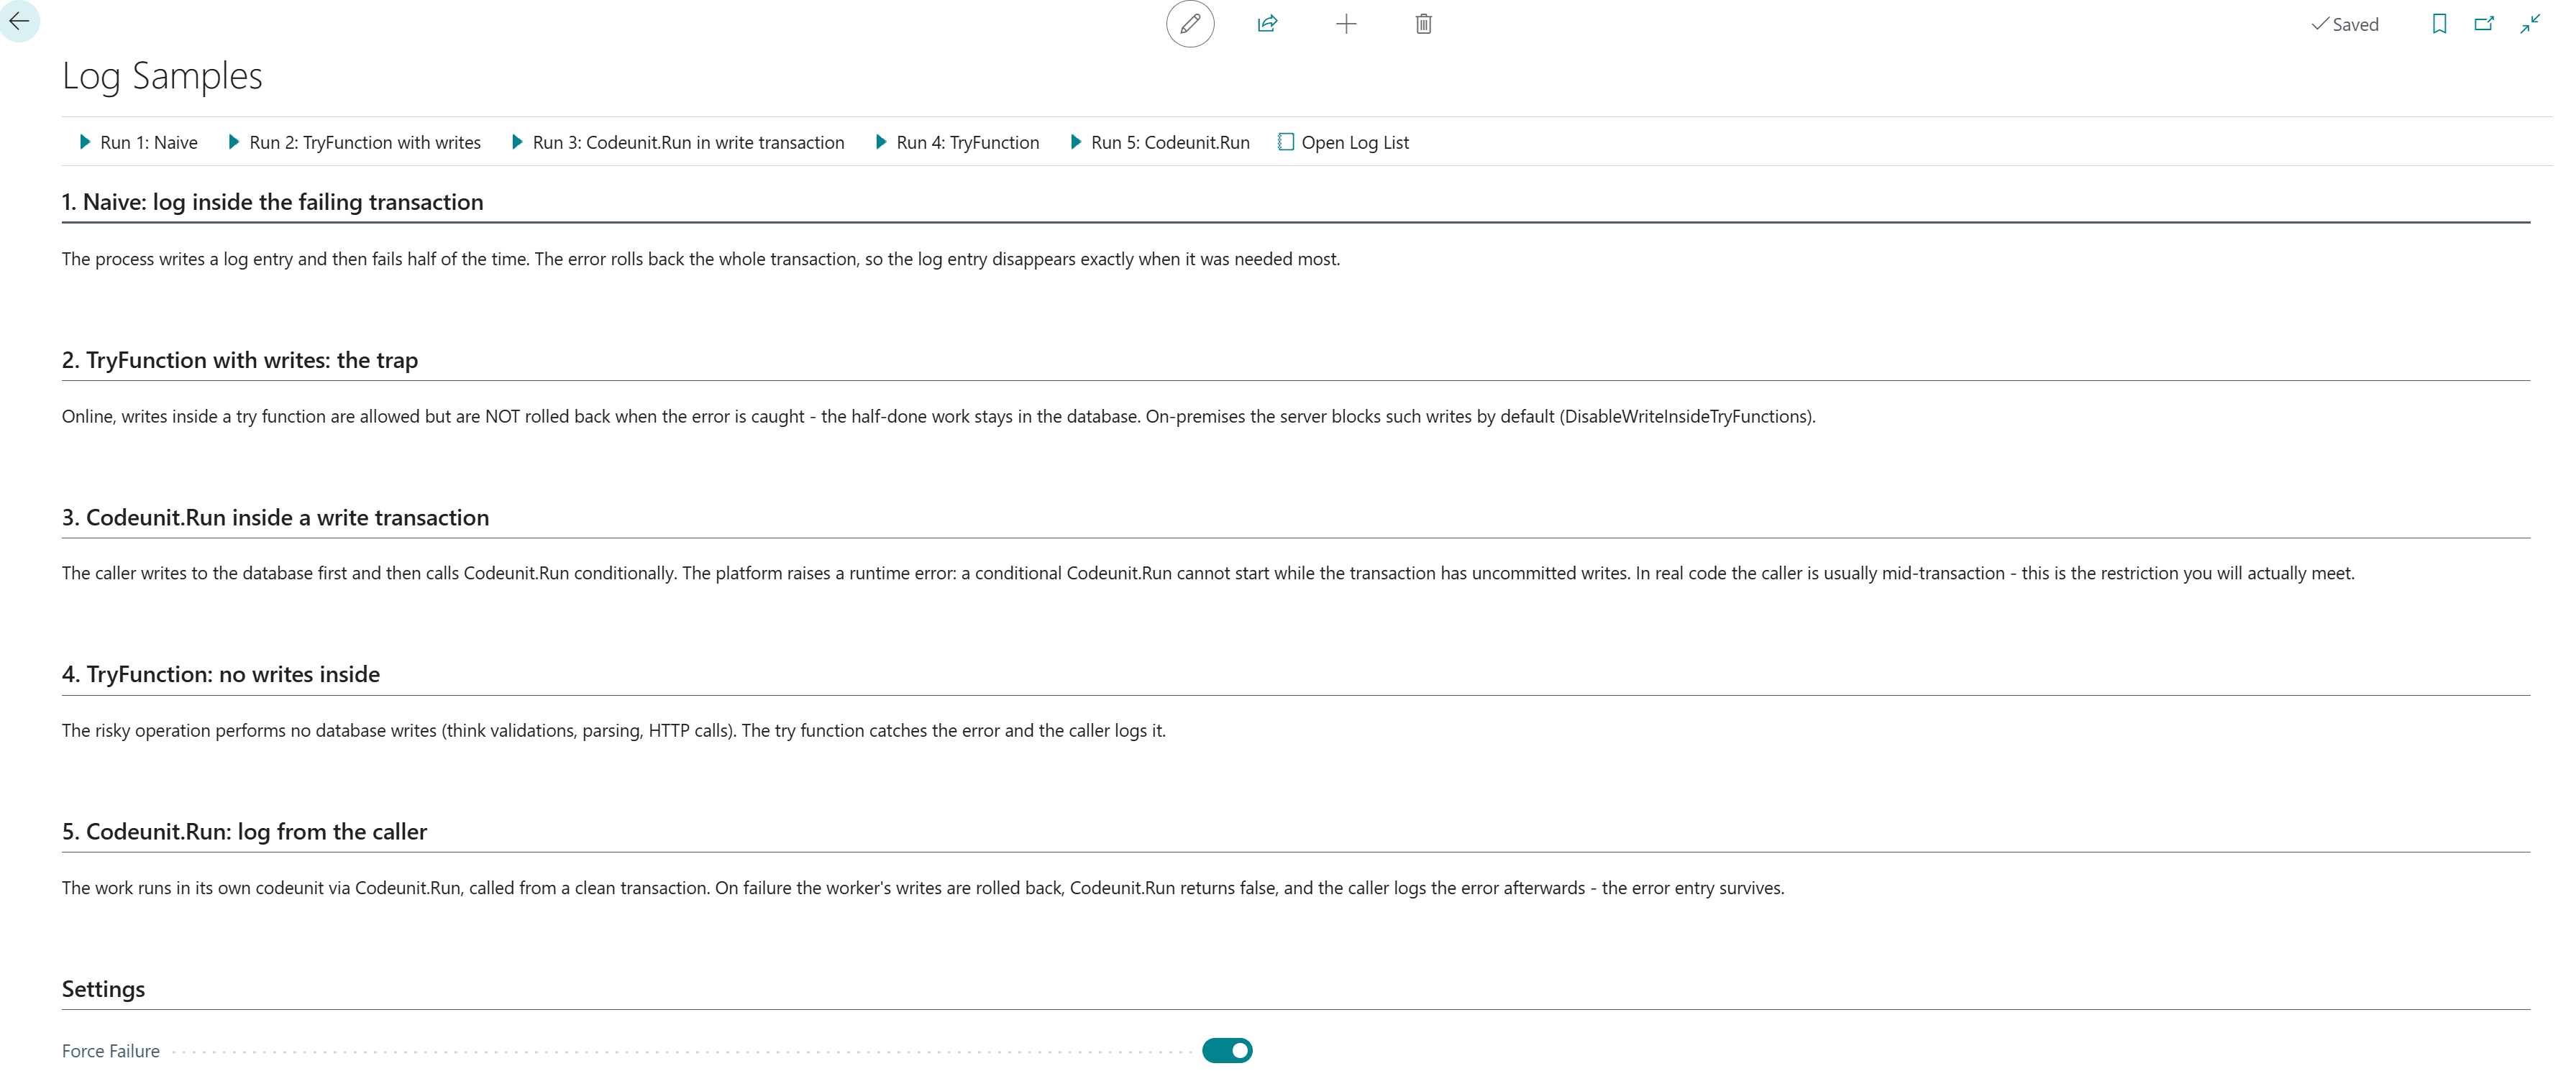Open the share icon
Screen dimensions: 2576x1071
[1267, 24]
